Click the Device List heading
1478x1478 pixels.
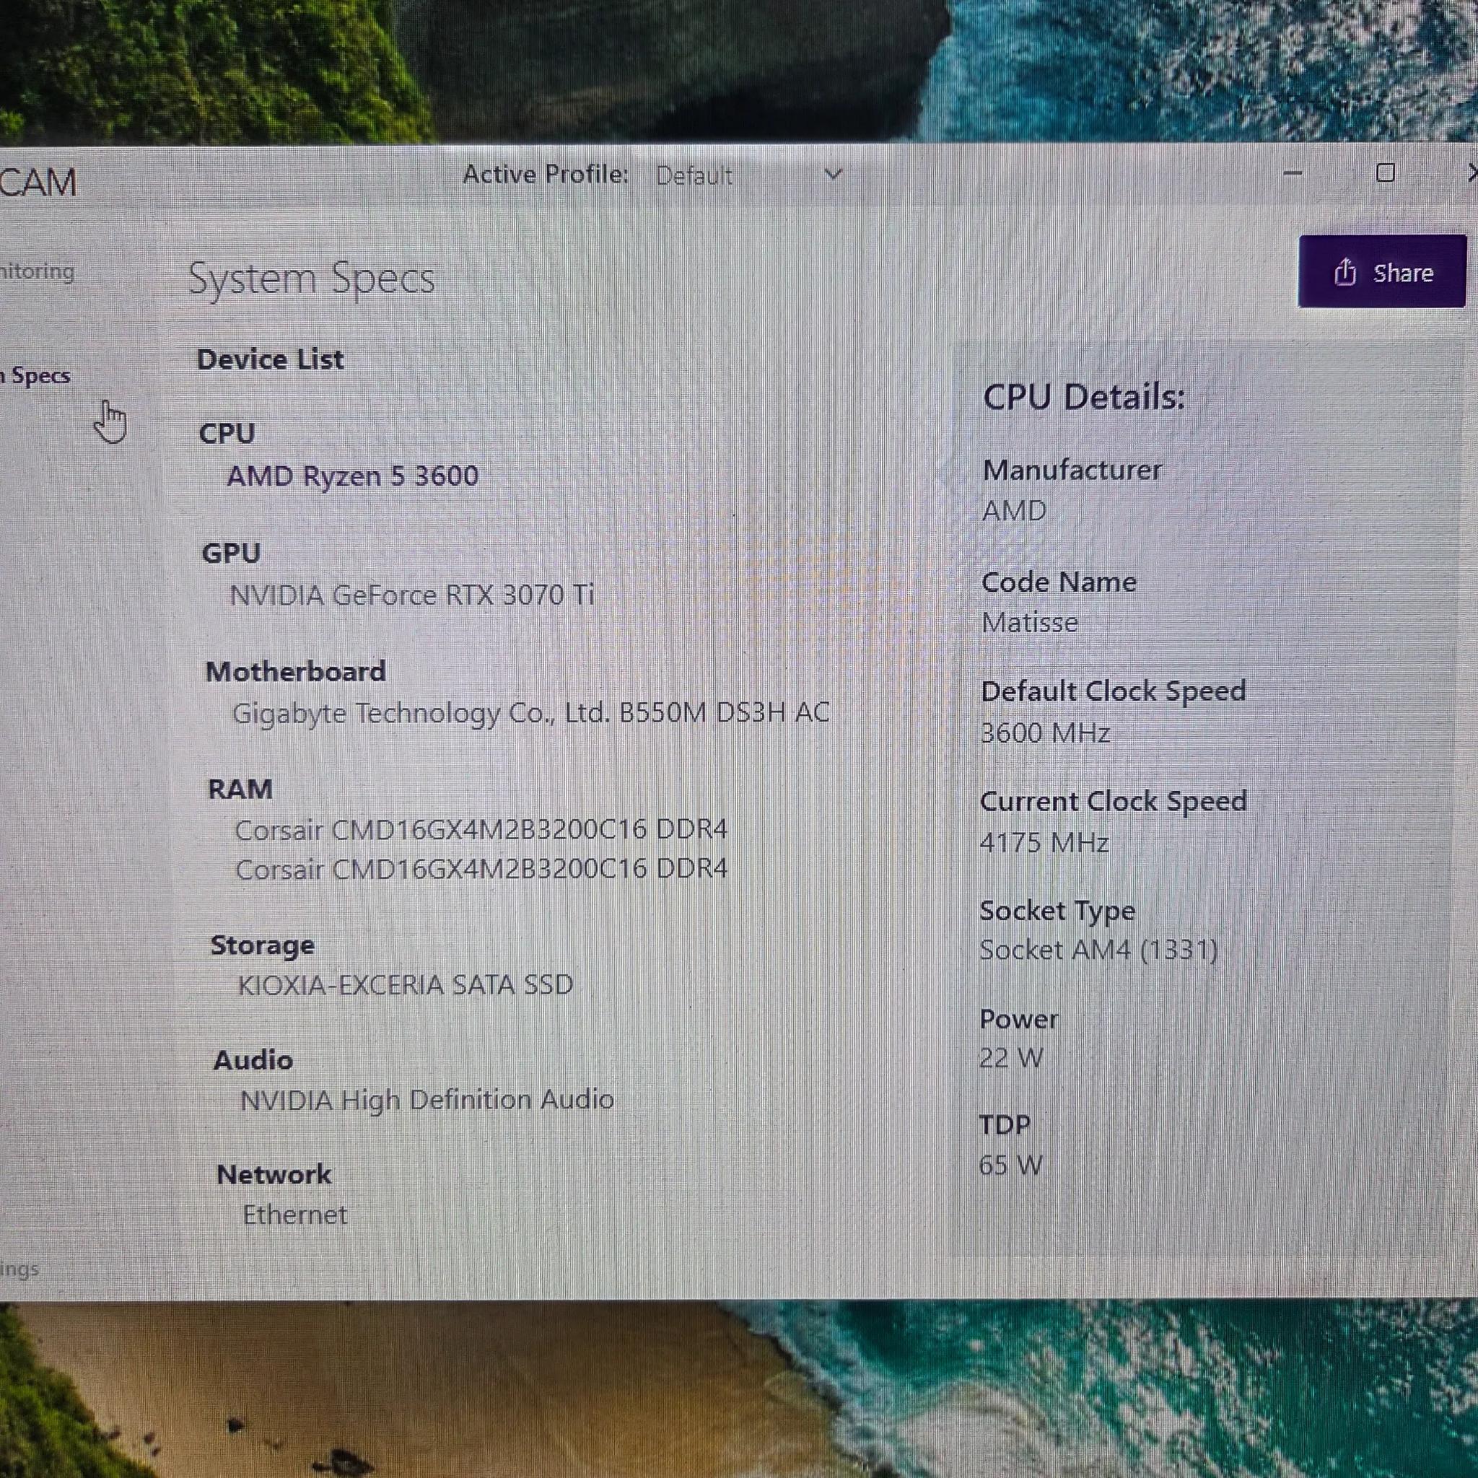269,359
